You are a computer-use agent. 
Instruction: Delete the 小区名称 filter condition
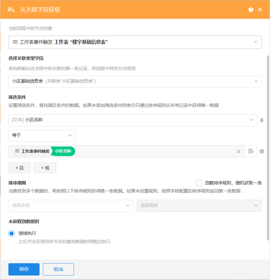pos(262,120)
